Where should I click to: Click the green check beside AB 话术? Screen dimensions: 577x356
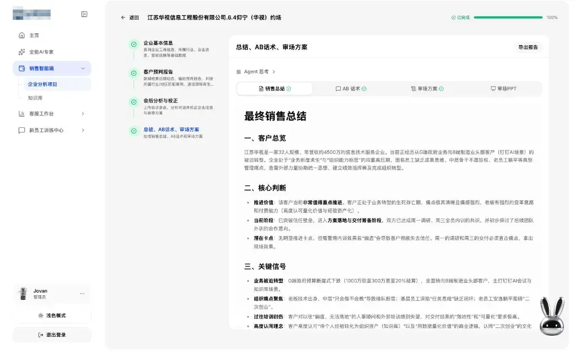click(364, 88)
